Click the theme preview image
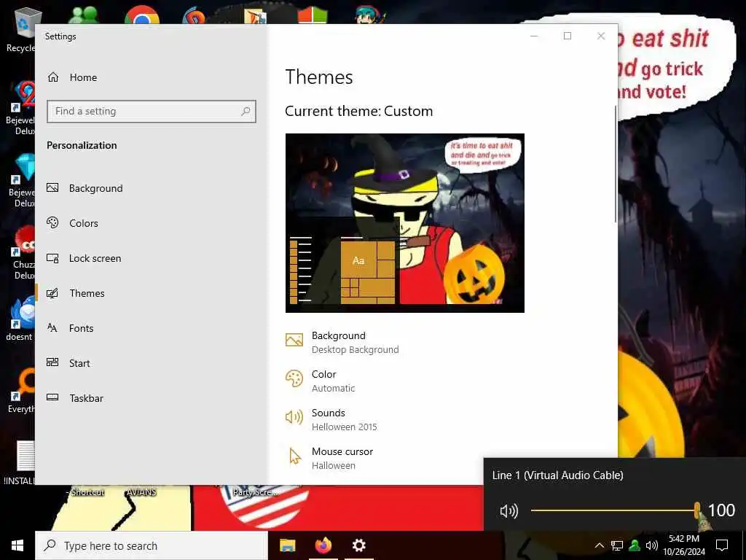Viewport: 746px width, 560px height. pos(405,223)
